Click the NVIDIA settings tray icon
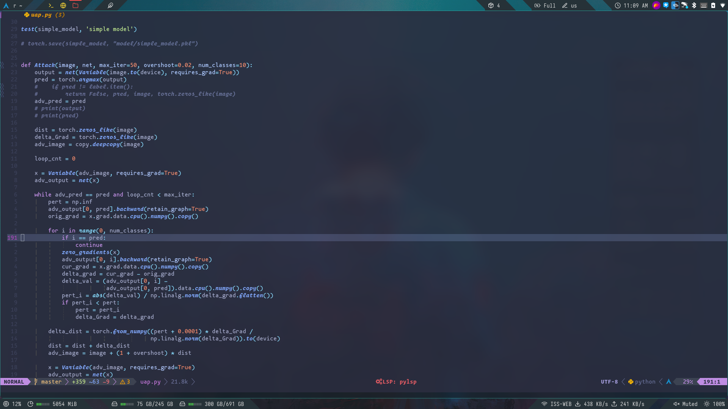728x409 pixels. [x=675, y=5]
